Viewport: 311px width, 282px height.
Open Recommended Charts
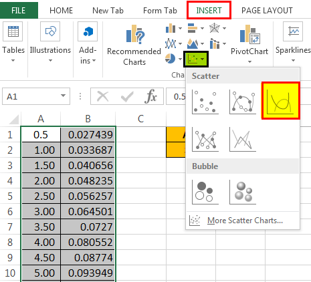[x=134, y=45]
